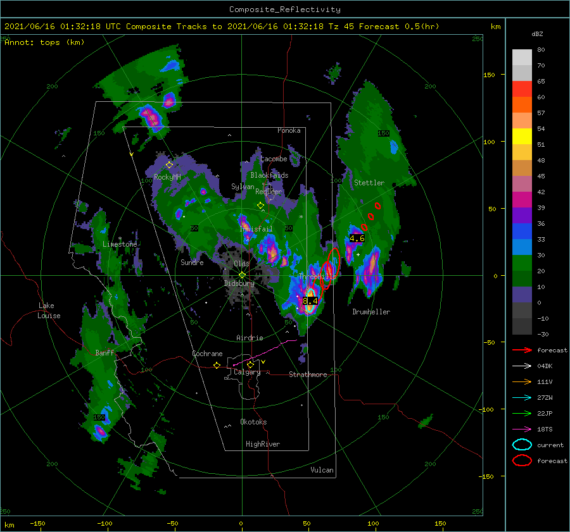Click the yellow diamond marker near RedDeer
The height and width of the screenshot is (532, 570).
[261, 206]
